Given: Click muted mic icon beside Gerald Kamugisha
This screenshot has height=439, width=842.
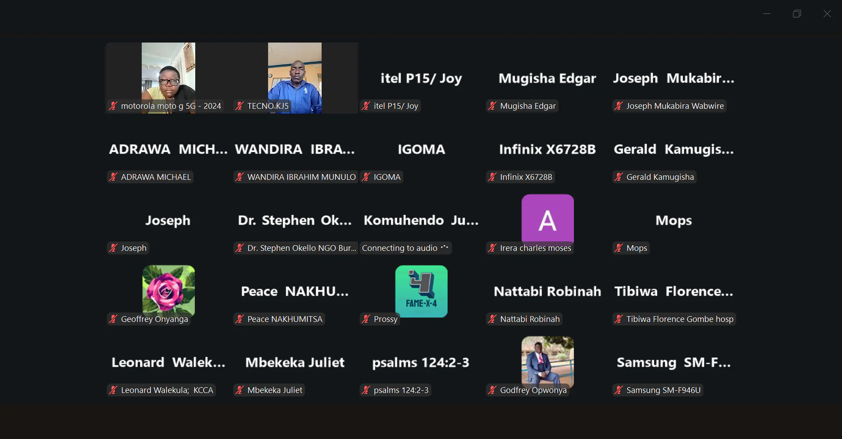Looking at the screenshot, I should point(619,177).
